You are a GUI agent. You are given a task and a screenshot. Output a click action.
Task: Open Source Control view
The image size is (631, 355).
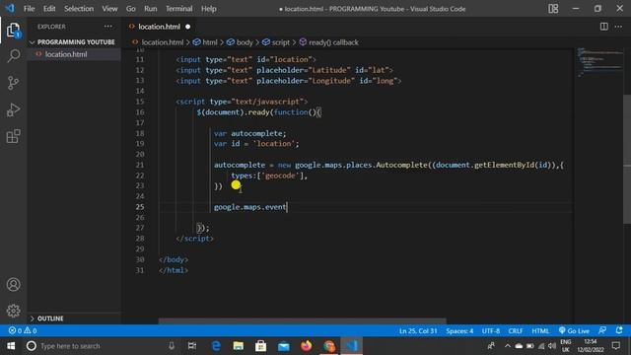pos(13,83)
